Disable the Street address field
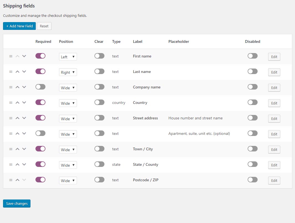Viewport: 295px width, 223px height. pyautogui.click(x=252, y=118)
